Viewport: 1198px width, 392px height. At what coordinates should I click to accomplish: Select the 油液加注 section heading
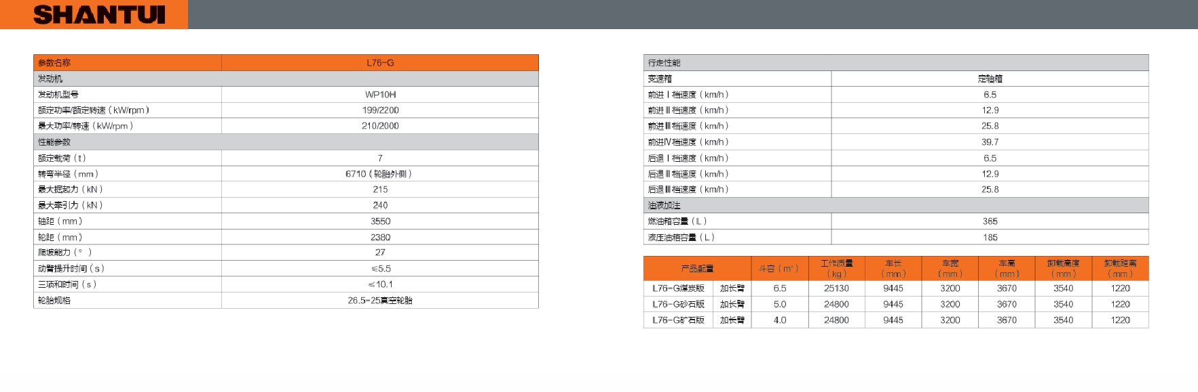click(664, 205)
